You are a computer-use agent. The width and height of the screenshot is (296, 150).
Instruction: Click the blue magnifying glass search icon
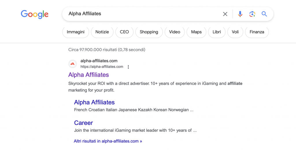point(264,14)
